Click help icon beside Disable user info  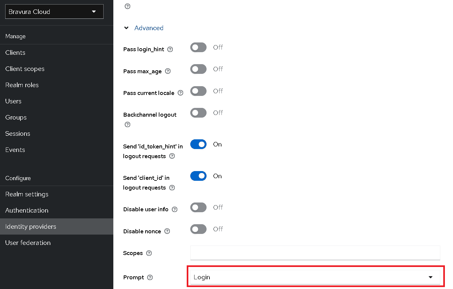(175, 209)
